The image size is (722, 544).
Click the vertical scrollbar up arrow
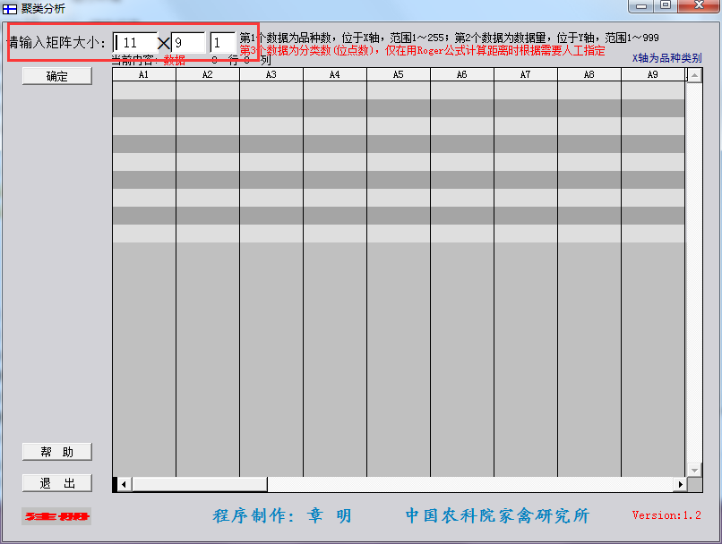(x=694, y=75)
